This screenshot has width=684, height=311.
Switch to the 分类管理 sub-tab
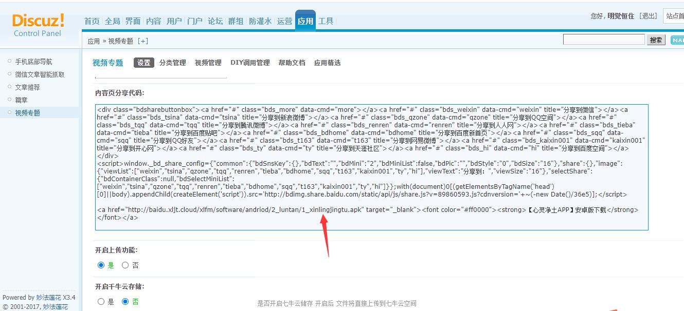pos(173,63)
